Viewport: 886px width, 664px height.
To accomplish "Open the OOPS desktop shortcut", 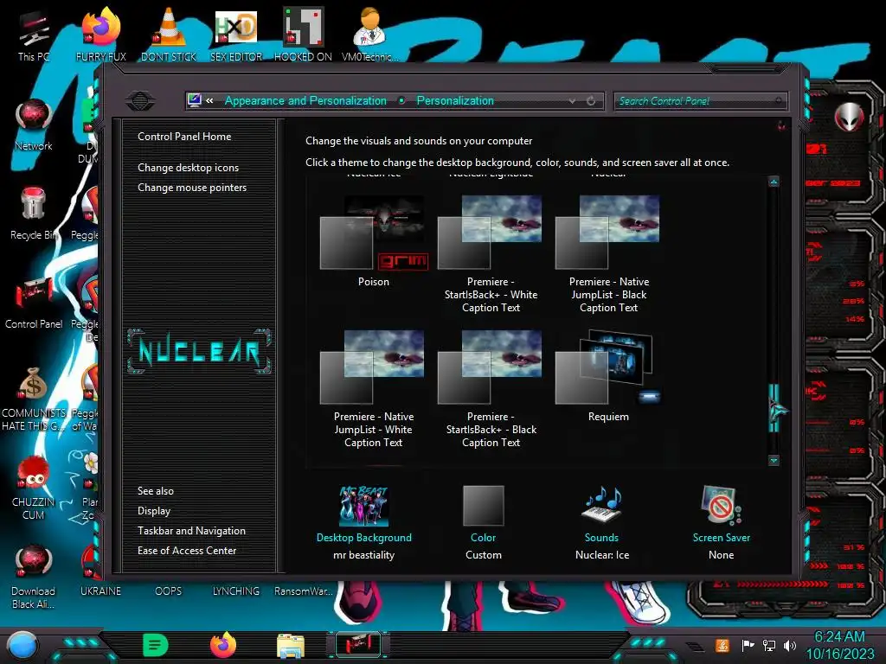I will tap(169, 591).
